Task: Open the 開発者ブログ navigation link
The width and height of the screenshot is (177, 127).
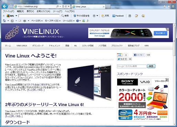Action: 134,46
